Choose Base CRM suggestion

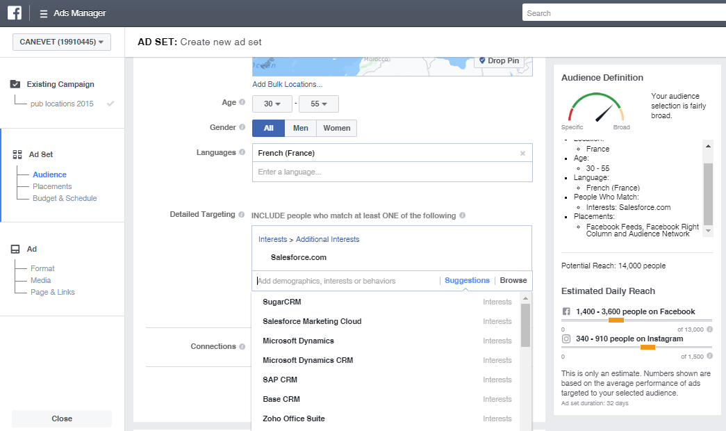pyautogui.click(x=387, y=399)
